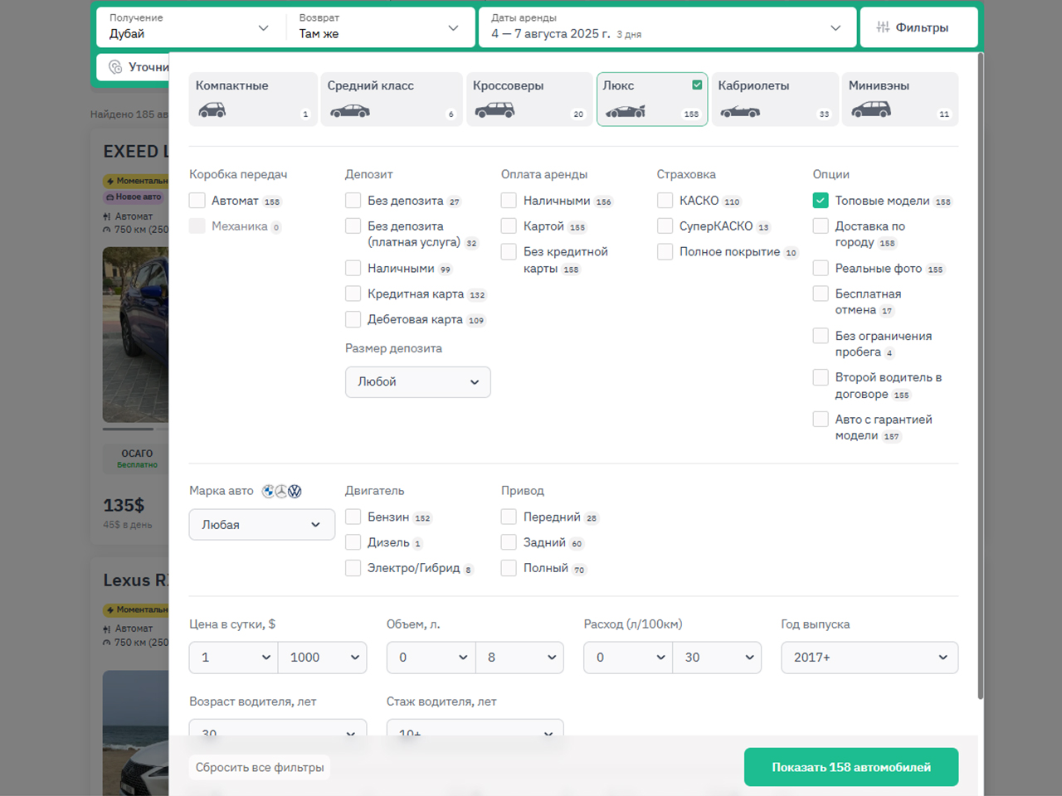Enable the Кредитная карта deposit checkbox
1062x796 pixels.
(x=353, y=294)
